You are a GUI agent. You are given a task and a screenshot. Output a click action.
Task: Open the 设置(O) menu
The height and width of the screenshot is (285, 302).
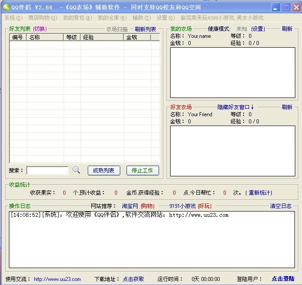[166, 18]
